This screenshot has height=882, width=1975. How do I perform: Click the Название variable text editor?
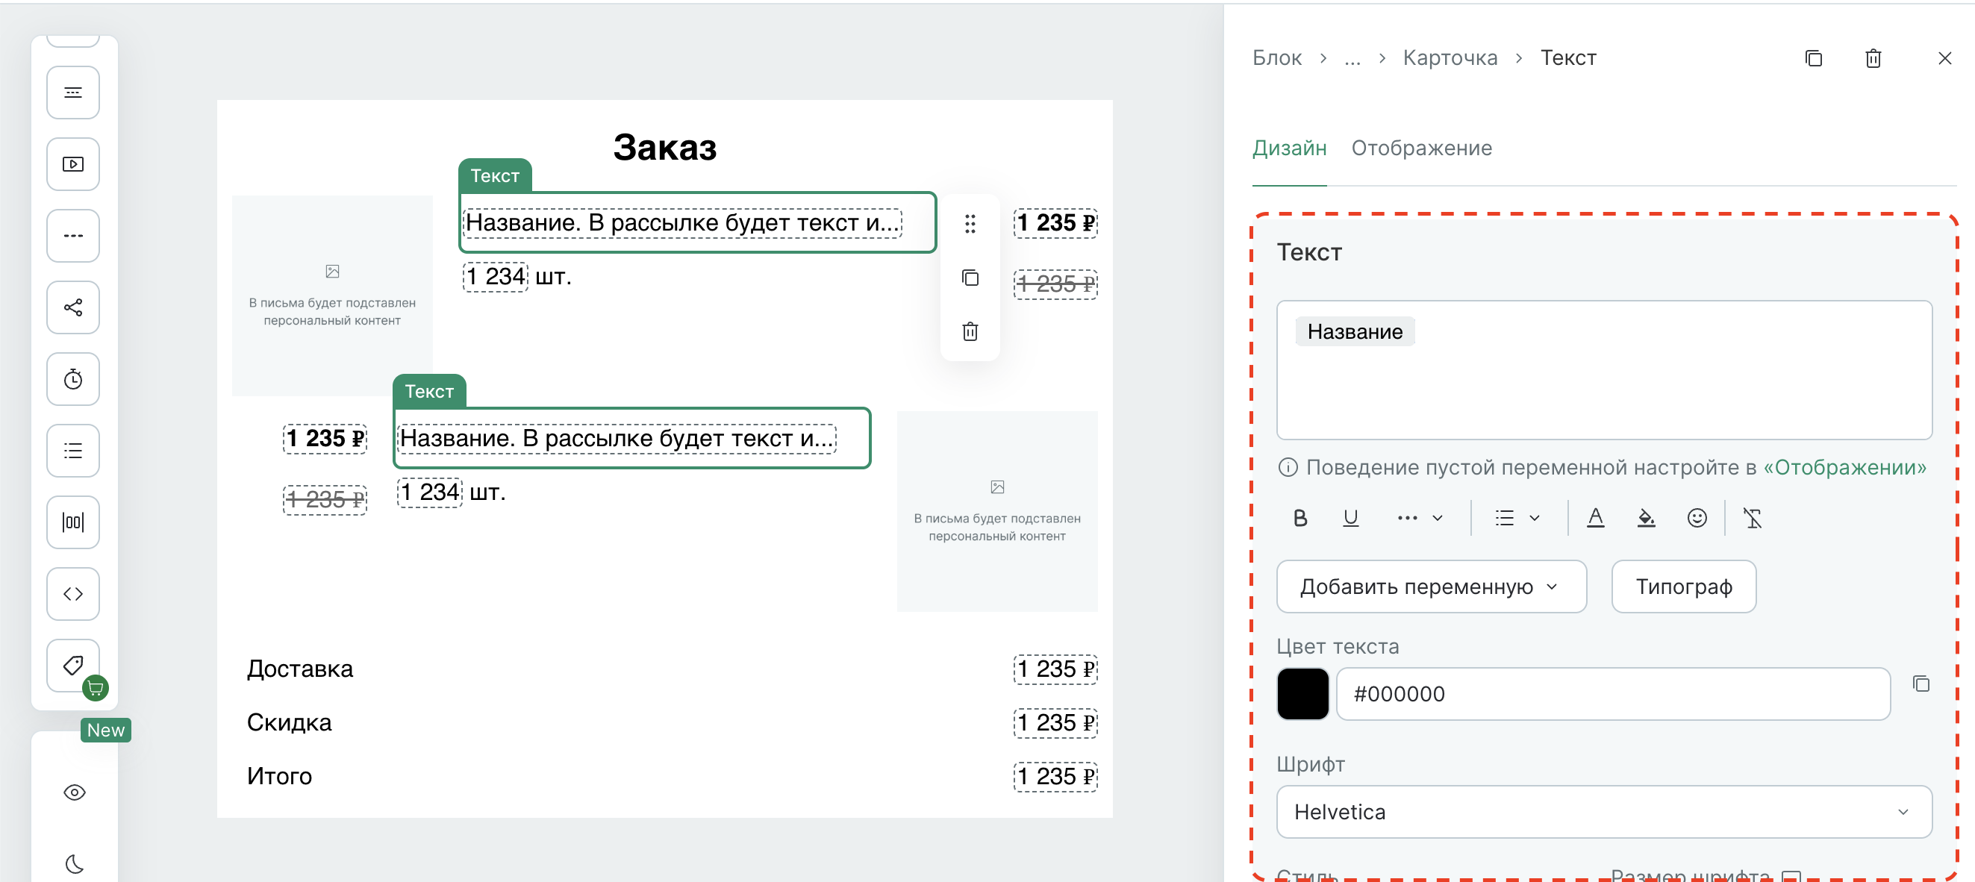point(1604,370)
